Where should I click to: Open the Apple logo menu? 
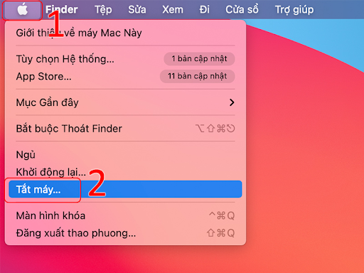tap(23, 10)
